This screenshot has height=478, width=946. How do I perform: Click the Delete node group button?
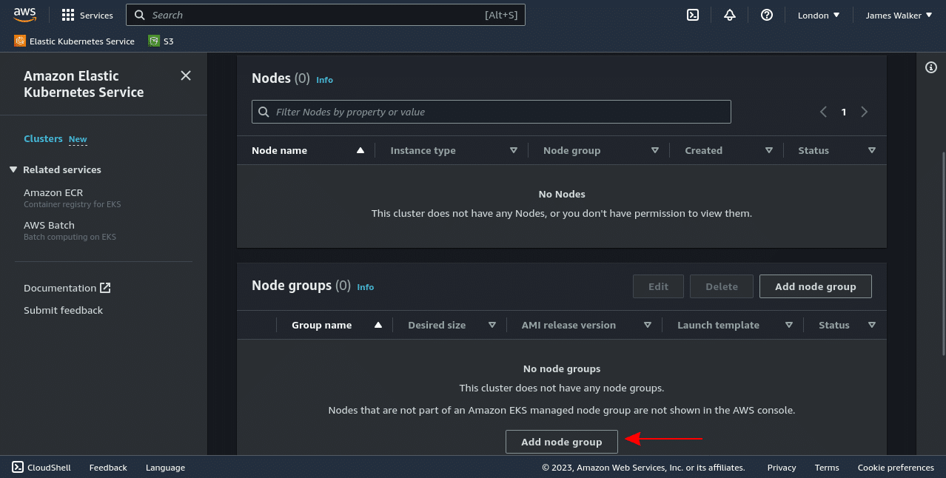pyautogui.click(x=722, y=286)
